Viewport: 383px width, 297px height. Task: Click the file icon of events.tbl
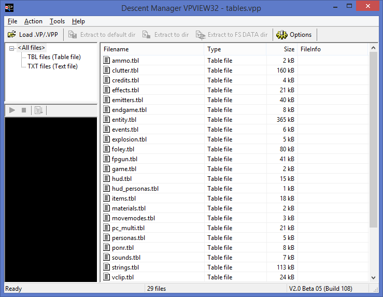pyautogui.click(x=106, y=129)
